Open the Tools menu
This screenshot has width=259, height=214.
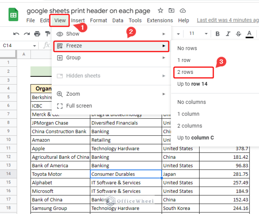(135, 21)
